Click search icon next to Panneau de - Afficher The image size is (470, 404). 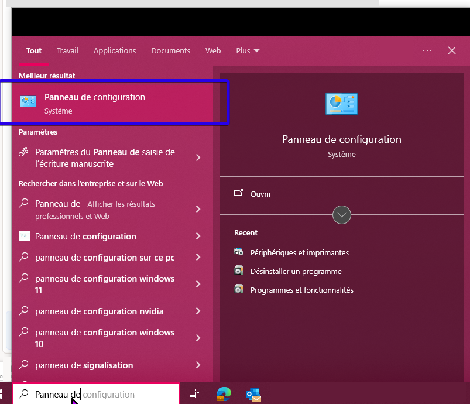(23, 203)
